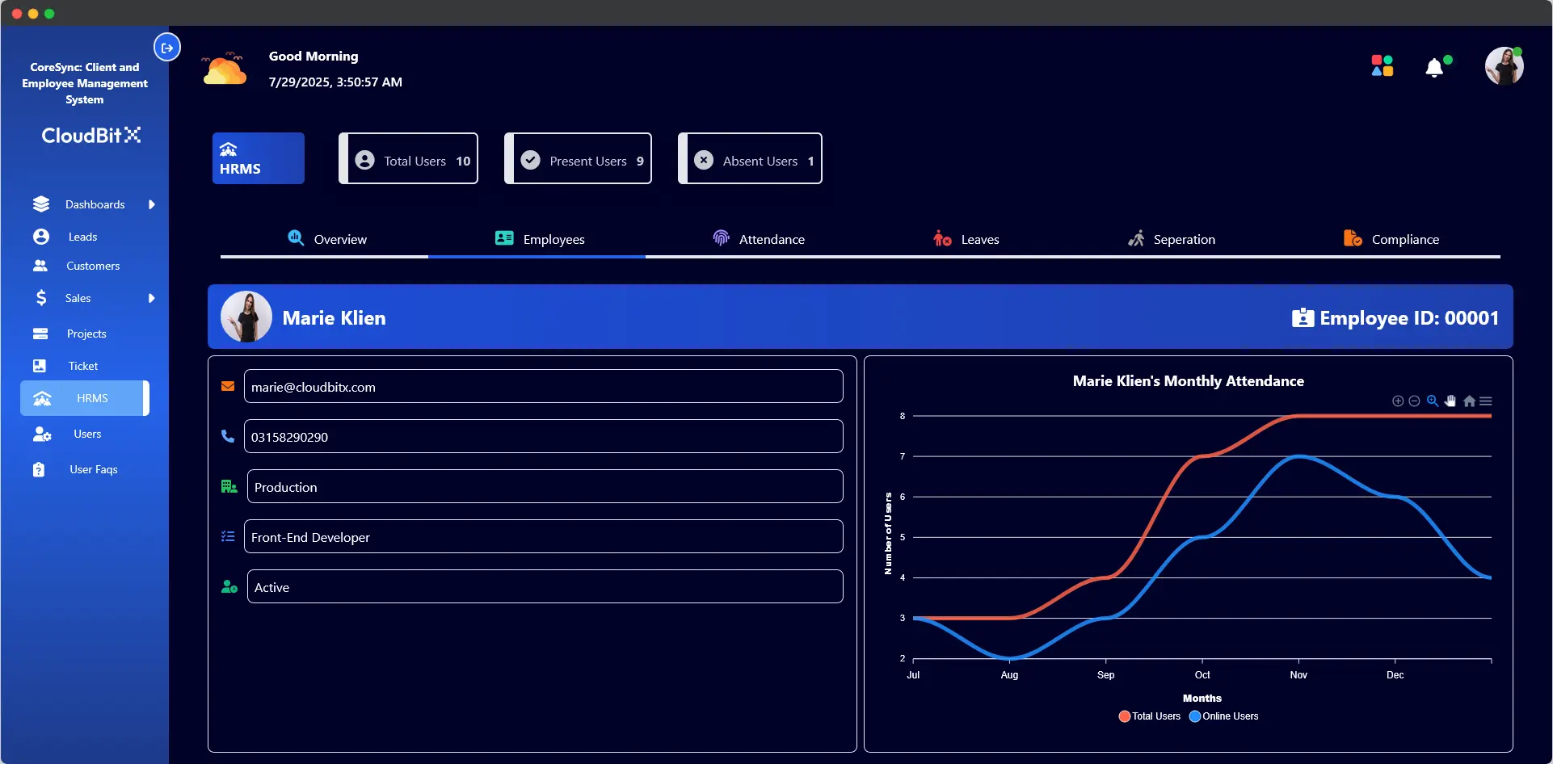Open the chart hamburger menu icon
Viewport: 1553px width, 764px height.
(x=1487, y=401)
